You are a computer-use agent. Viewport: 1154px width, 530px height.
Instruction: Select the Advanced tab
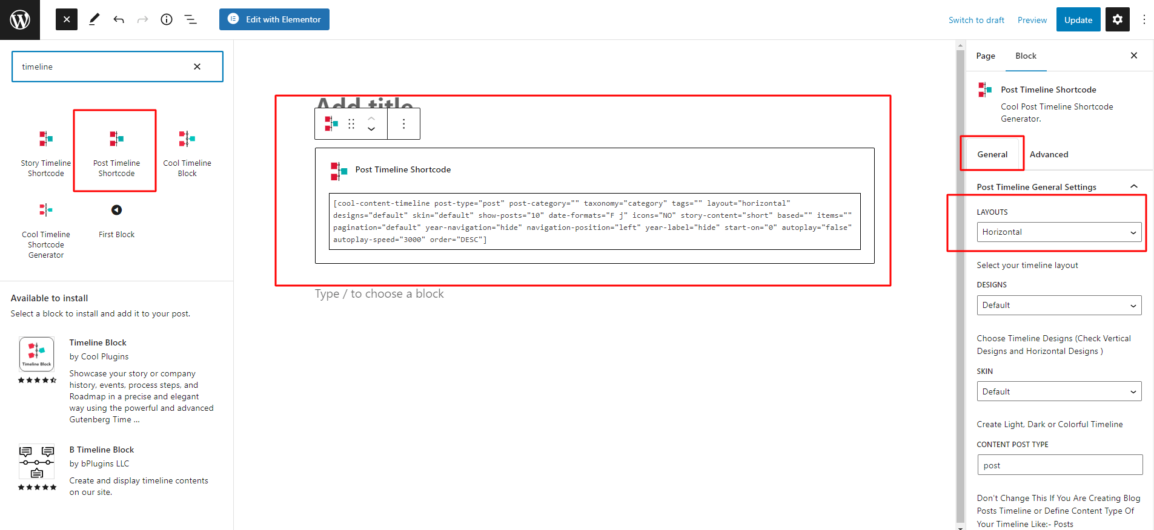[1049, 154]
